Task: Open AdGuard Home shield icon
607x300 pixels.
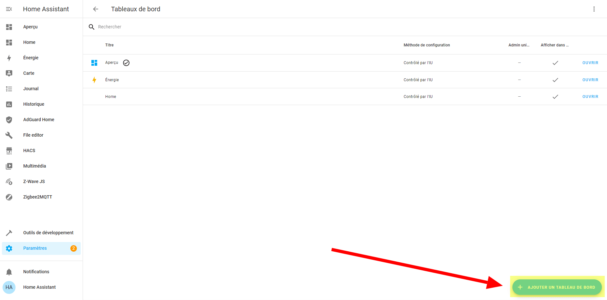Action: click(9, 120)
